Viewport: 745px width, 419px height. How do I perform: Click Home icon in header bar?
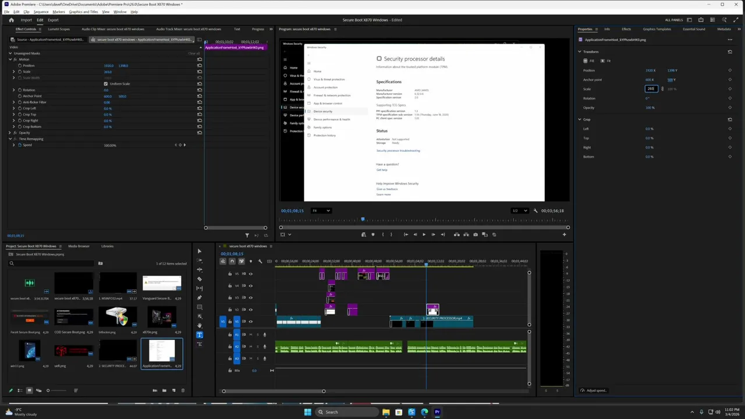point(11,20)
